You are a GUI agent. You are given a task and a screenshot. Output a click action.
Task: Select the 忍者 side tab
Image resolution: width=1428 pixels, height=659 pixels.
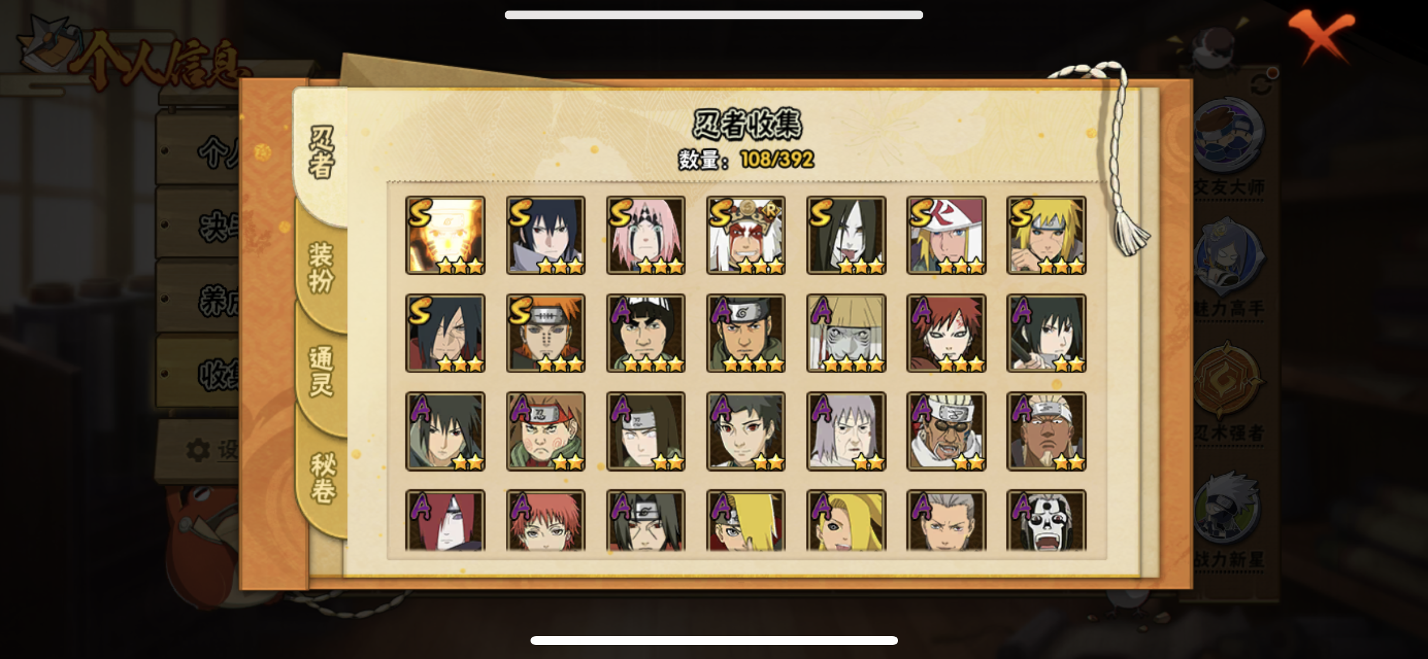pos(321,151)
